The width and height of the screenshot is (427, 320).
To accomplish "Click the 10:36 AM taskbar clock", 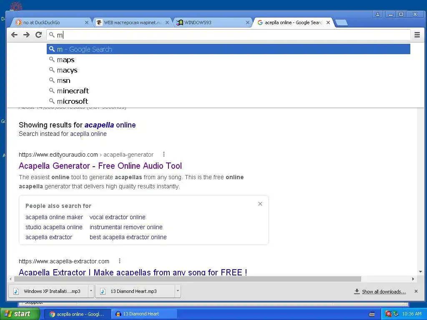I will tap(412, 314).
